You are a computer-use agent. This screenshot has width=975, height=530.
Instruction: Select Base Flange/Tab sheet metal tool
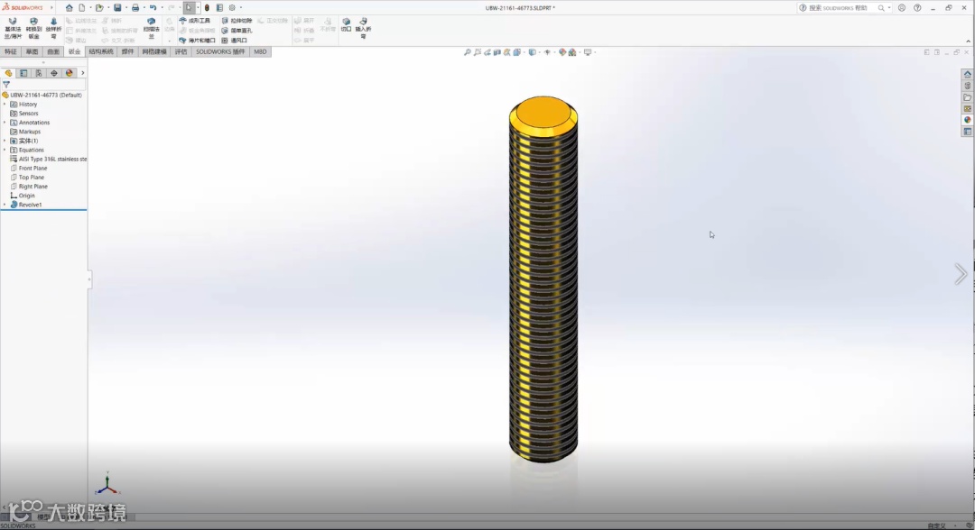coord(13,29)
